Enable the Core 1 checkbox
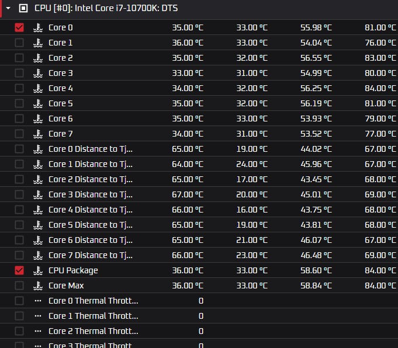 (19, 43)
